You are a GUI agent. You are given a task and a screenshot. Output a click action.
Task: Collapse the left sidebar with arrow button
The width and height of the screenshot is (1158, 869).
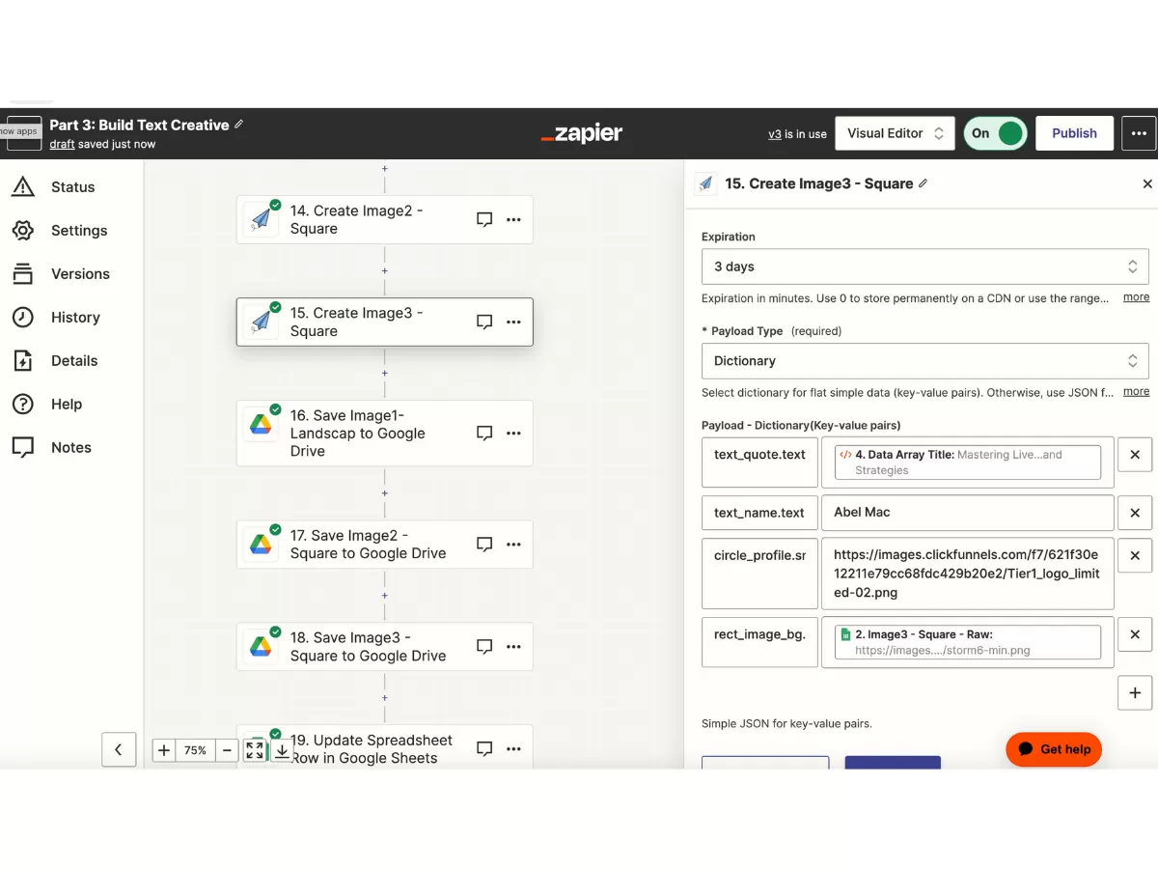click(119, 749)
